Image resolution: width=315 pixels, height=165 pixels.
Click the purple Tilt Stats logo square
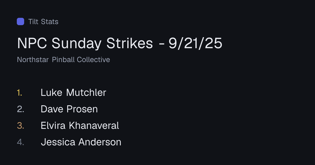20,21
